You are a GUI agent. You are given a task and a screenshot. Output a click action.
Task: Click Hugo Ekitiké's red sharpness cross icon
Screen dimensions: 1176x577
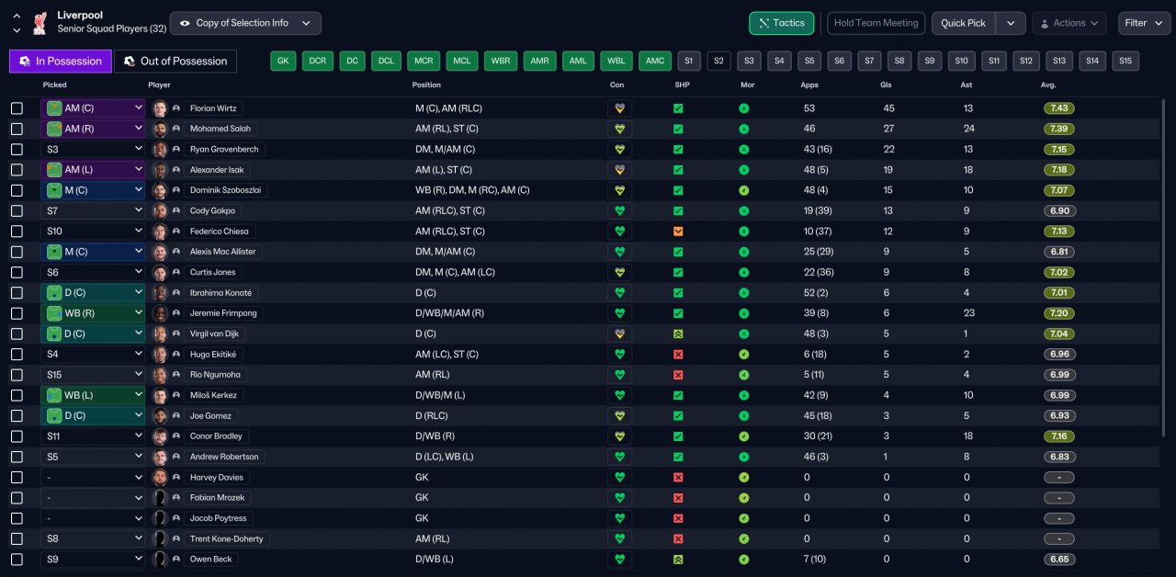coord(678,355)
